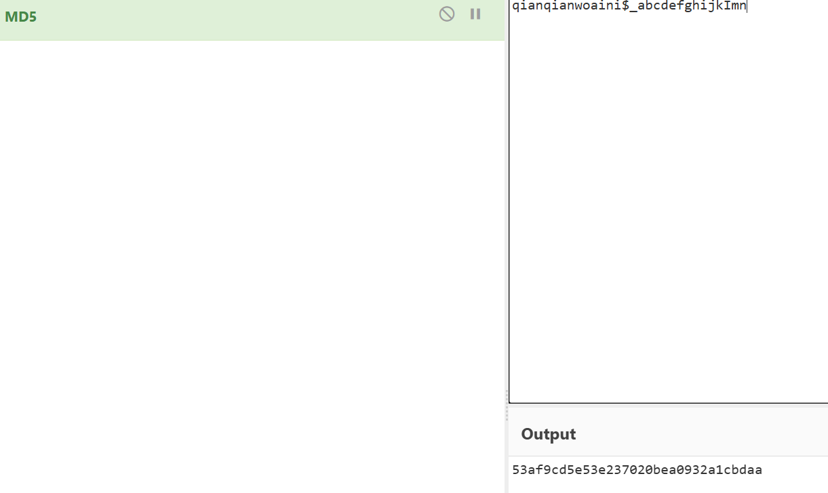
Task: Place cursor at end of input text
Action: [x=746, y=7]
